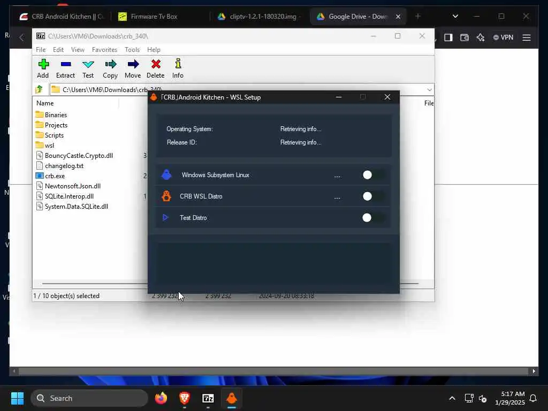The width and height of the screenshot is (548, 411).
Task: Click the browser back arrow
Action: point(21,37)
